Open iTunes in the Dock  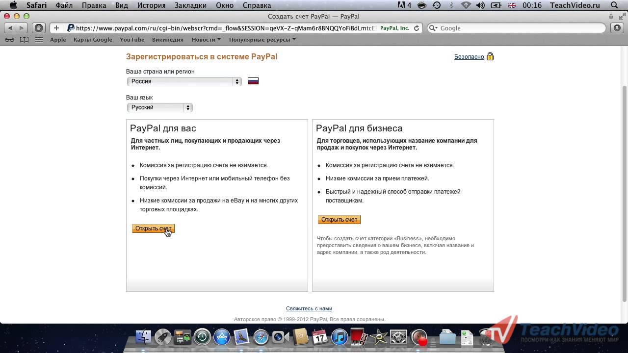pyautogui.click(x=340, y=336)
